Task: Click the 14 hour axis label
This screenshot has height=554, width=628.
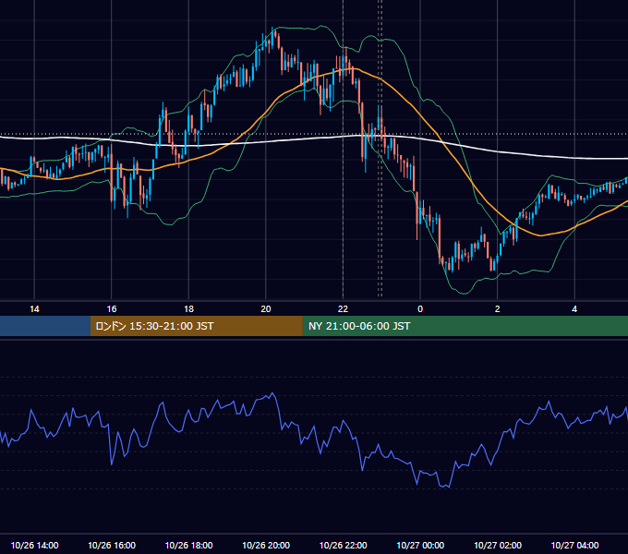Action: 34,309
